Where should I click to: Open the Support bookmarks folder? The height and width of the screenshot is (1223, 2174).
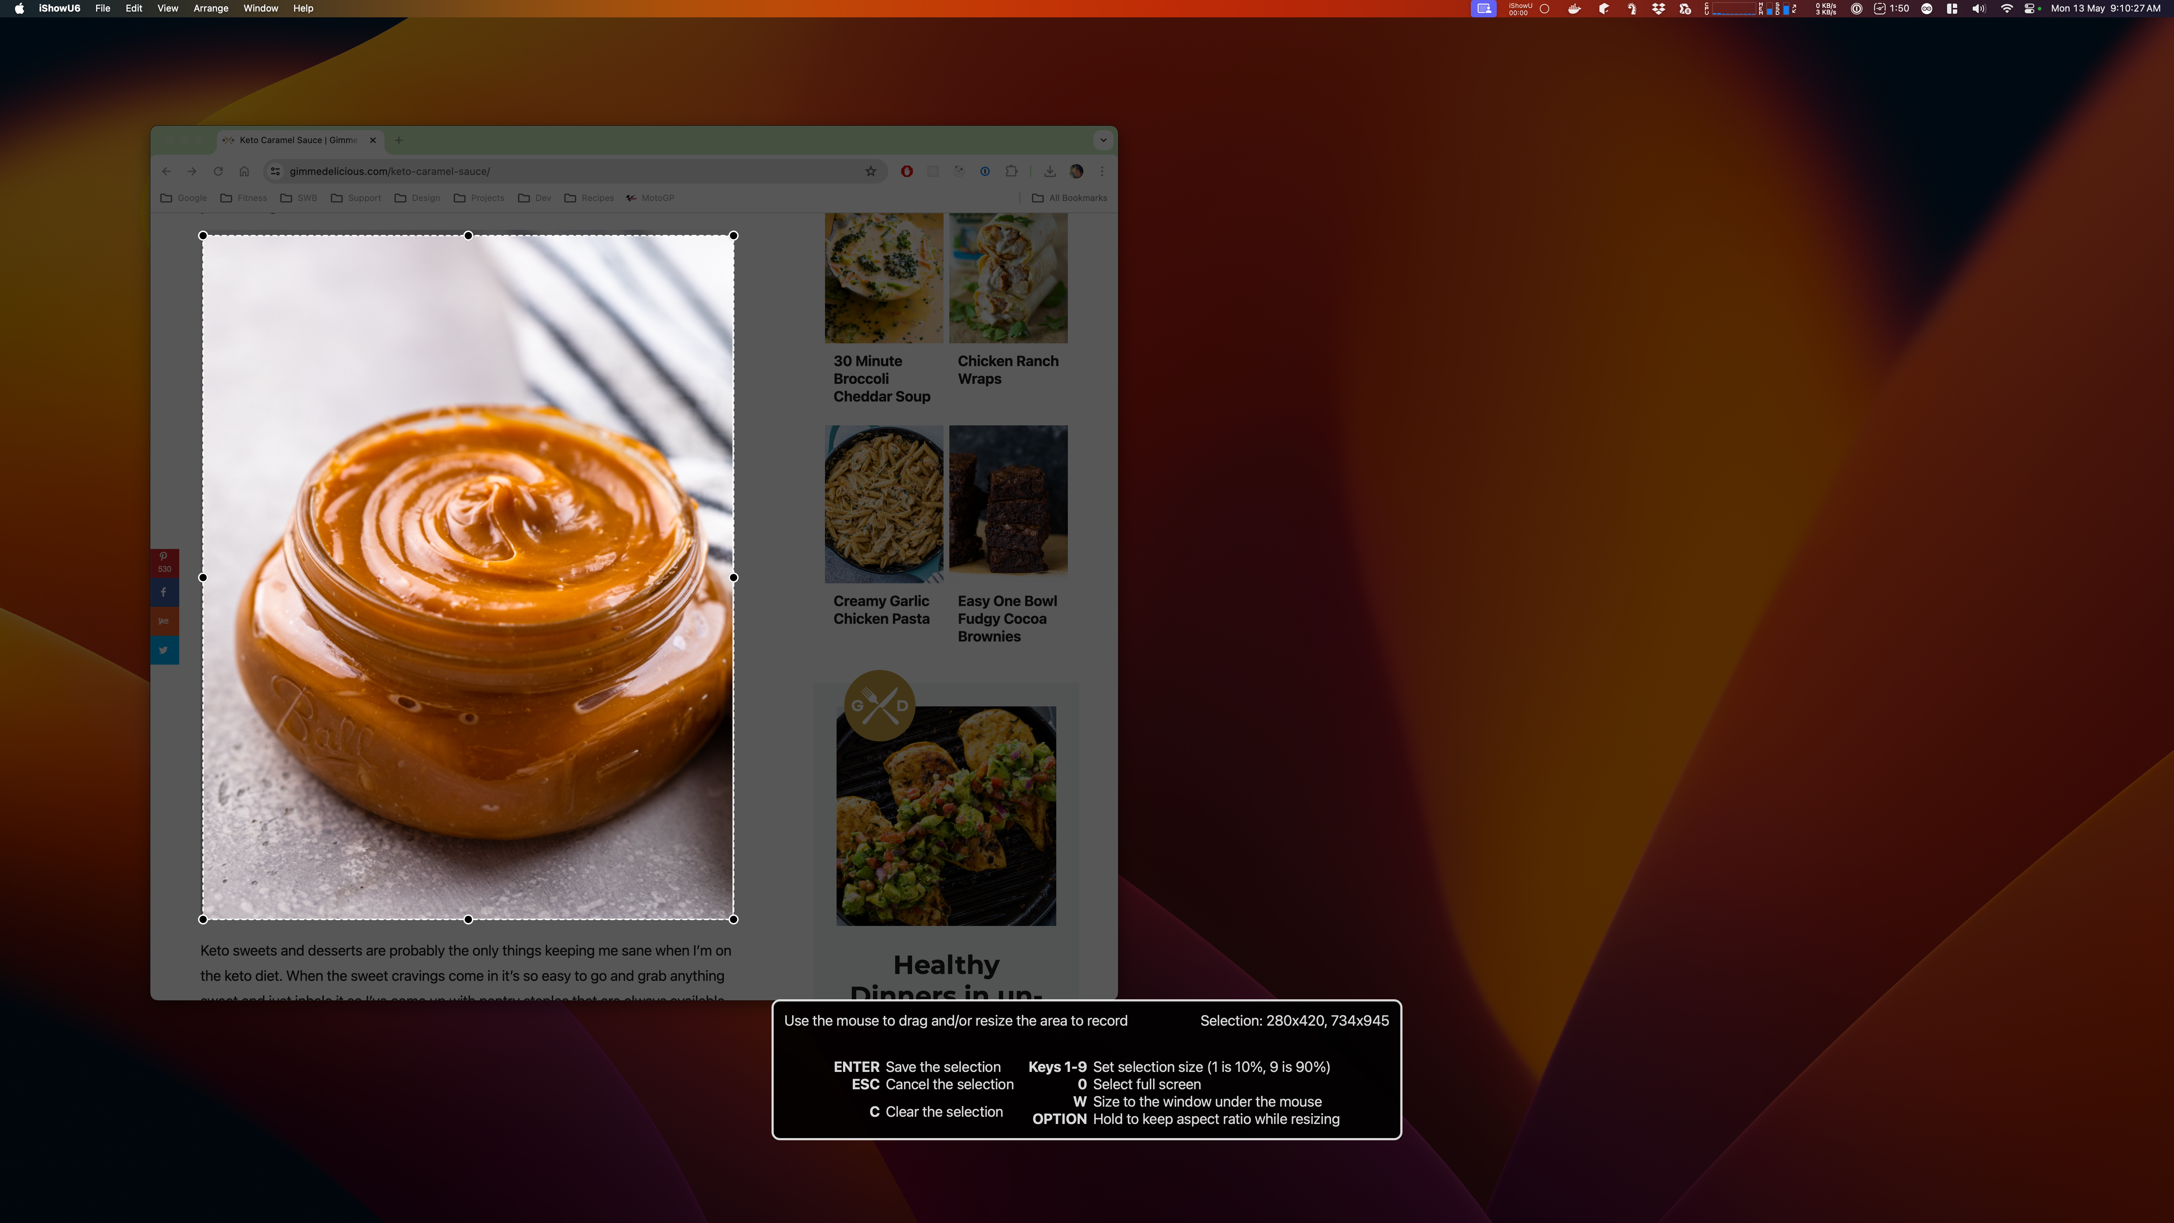356,198
